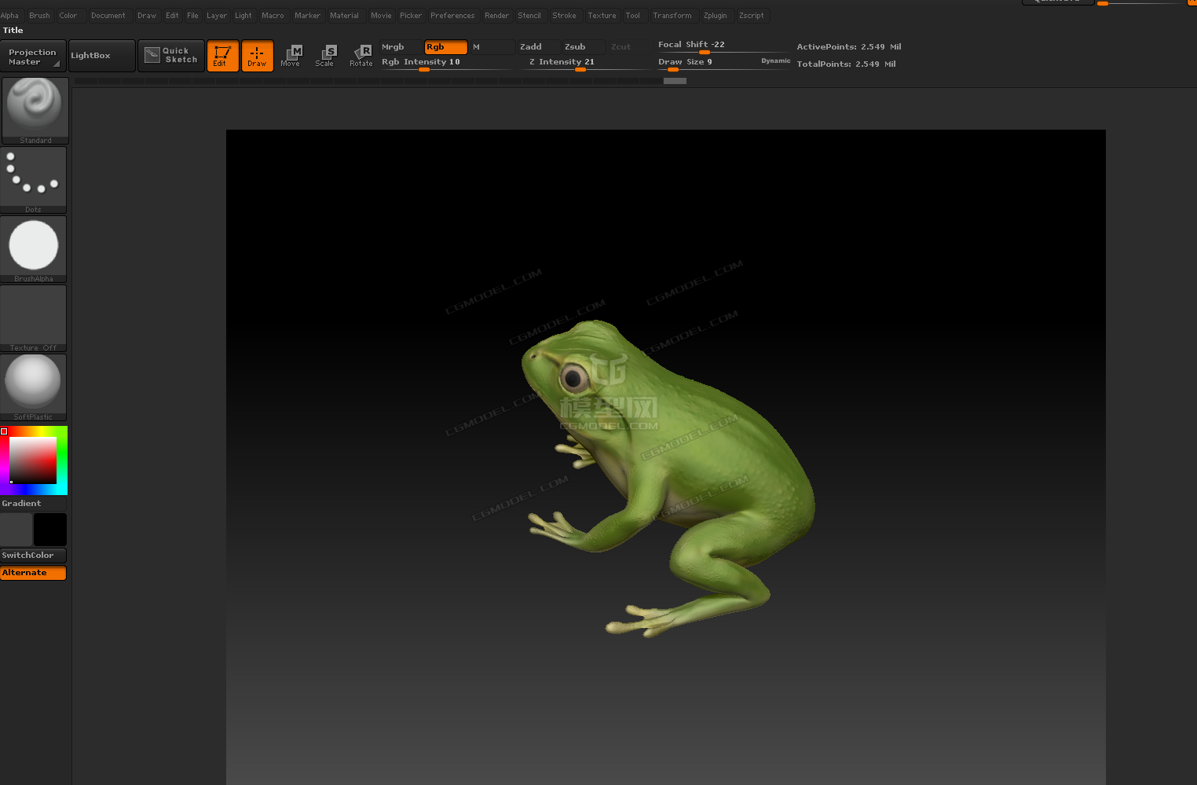The width and height of the screenshot is (1197, 785).
Task: Click SwitchColor button
Action: (x=33, y=556)
